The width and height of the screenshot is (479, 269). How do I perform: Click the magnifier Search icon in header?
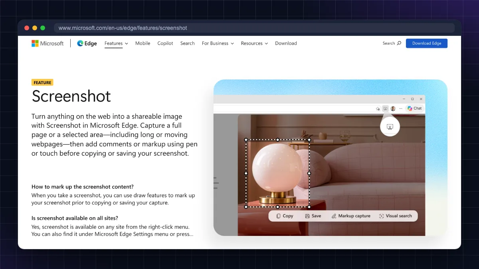[399, 43]
